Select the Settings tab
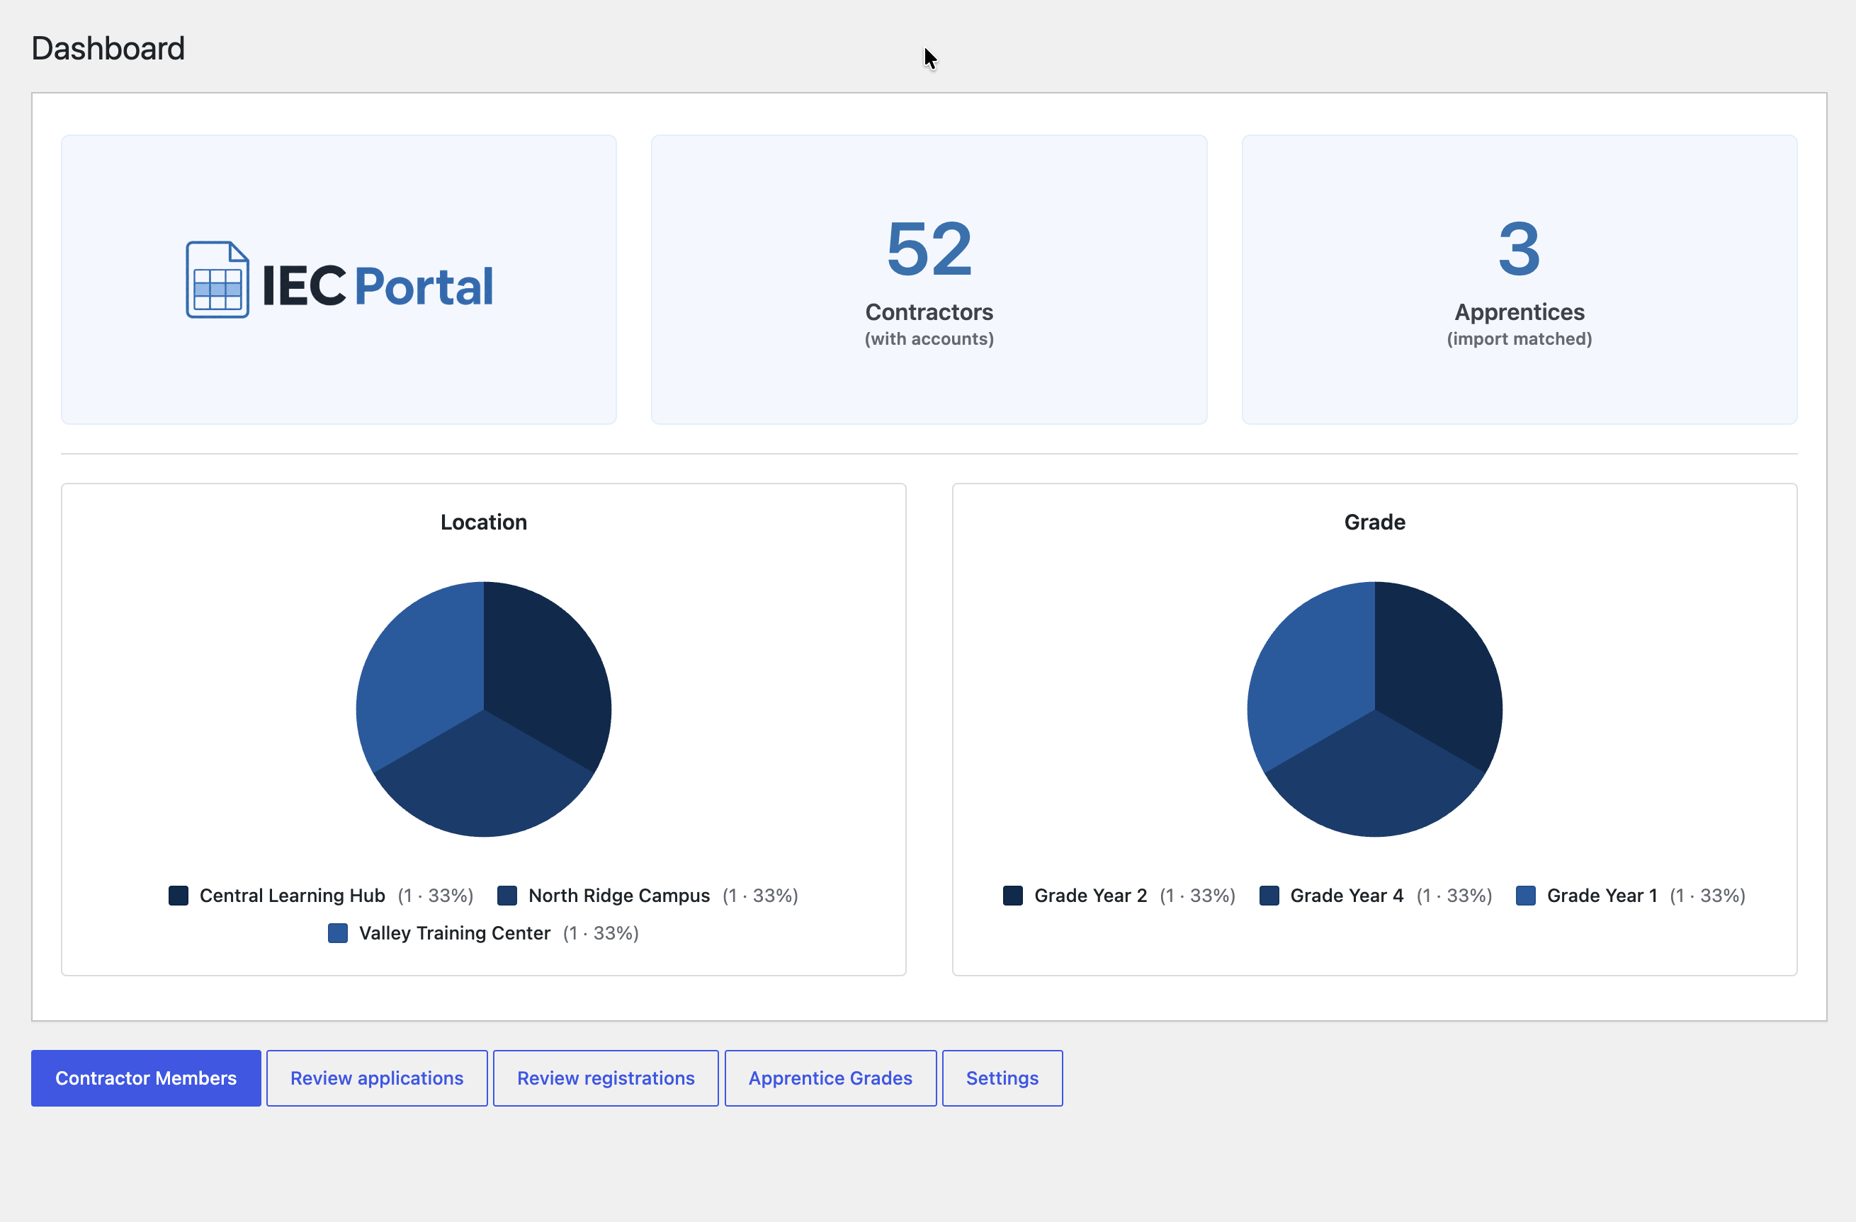The height and width of the screenshot is (1222, 1856). point(1002,1078)
